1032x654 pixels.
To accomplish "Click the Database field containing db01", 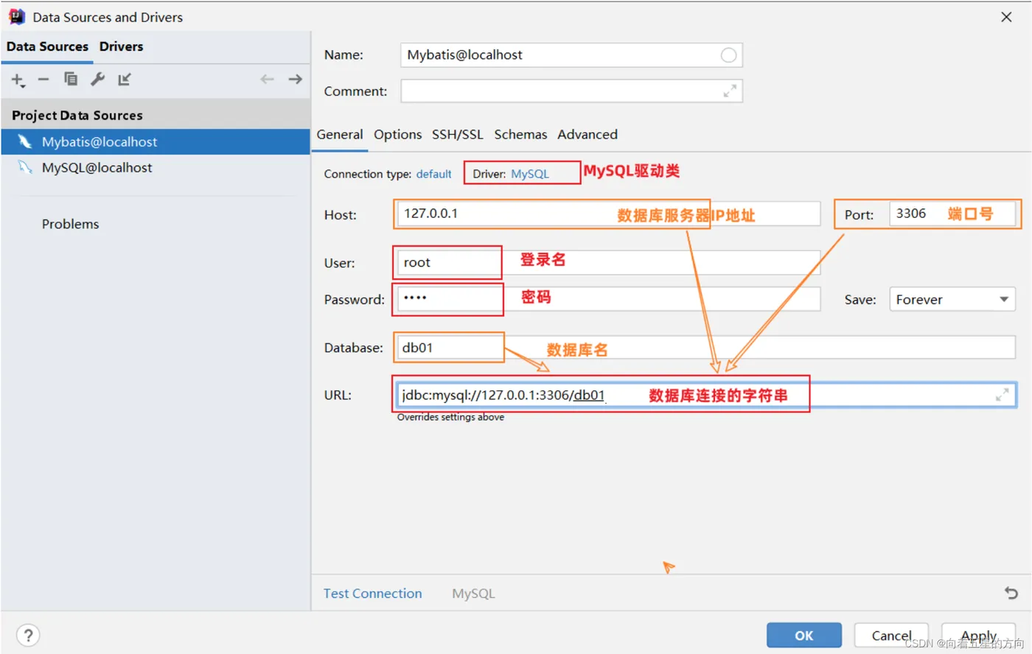I will pos(705,348).
